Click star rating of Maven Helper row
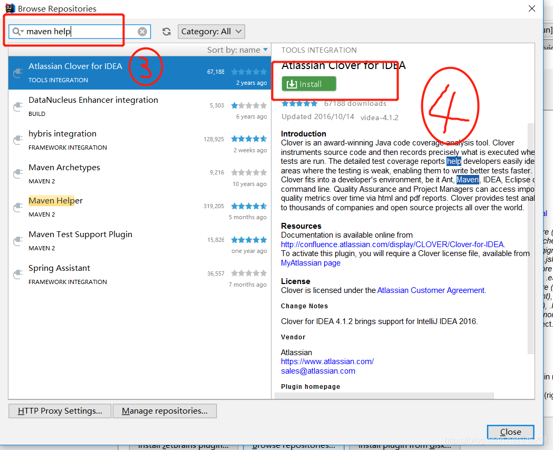553x450 pixels. pos(249,206)
